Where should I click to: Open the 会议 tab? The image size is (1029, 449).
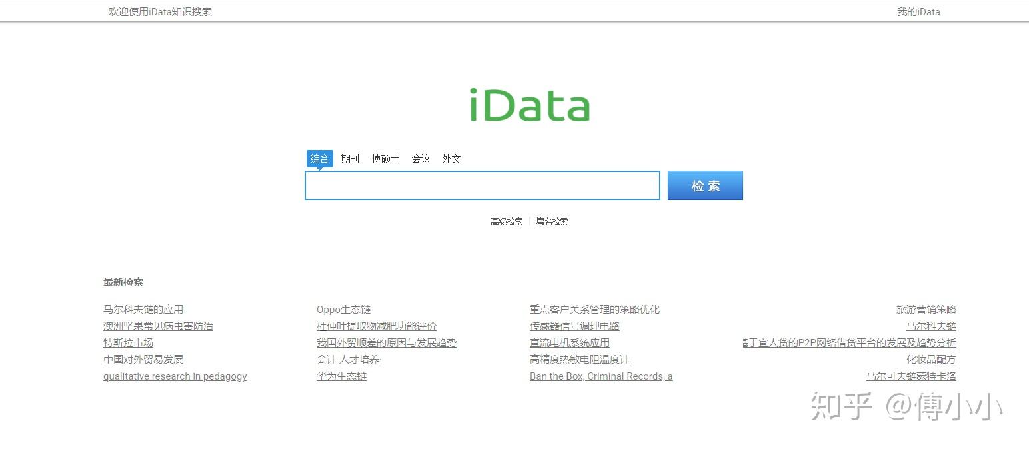[421, 159]
